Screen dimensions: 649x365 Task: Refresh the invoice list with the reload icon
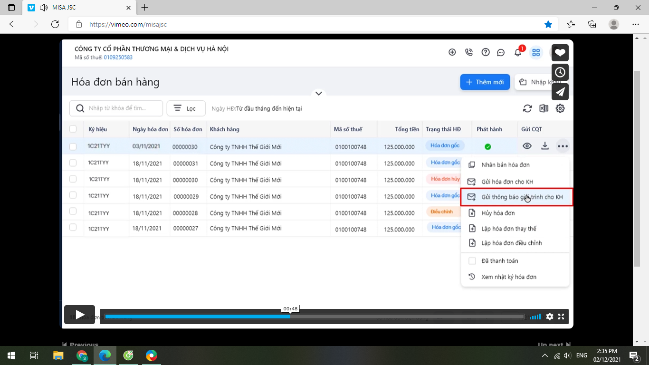click(527, 108)
